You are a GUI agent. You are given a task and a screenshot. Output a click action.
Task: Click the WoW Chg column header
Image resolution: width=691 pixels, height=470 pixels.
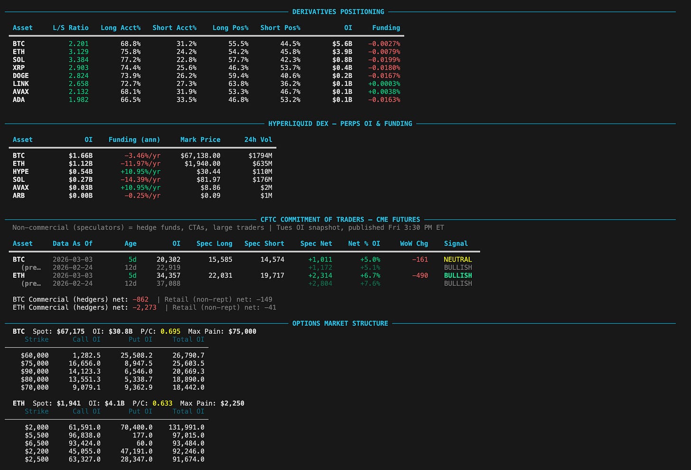414,244
